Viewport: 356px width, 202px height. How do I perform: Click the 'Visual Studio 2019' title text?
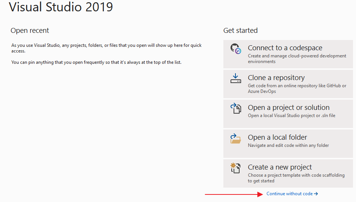tap(61, 7)
